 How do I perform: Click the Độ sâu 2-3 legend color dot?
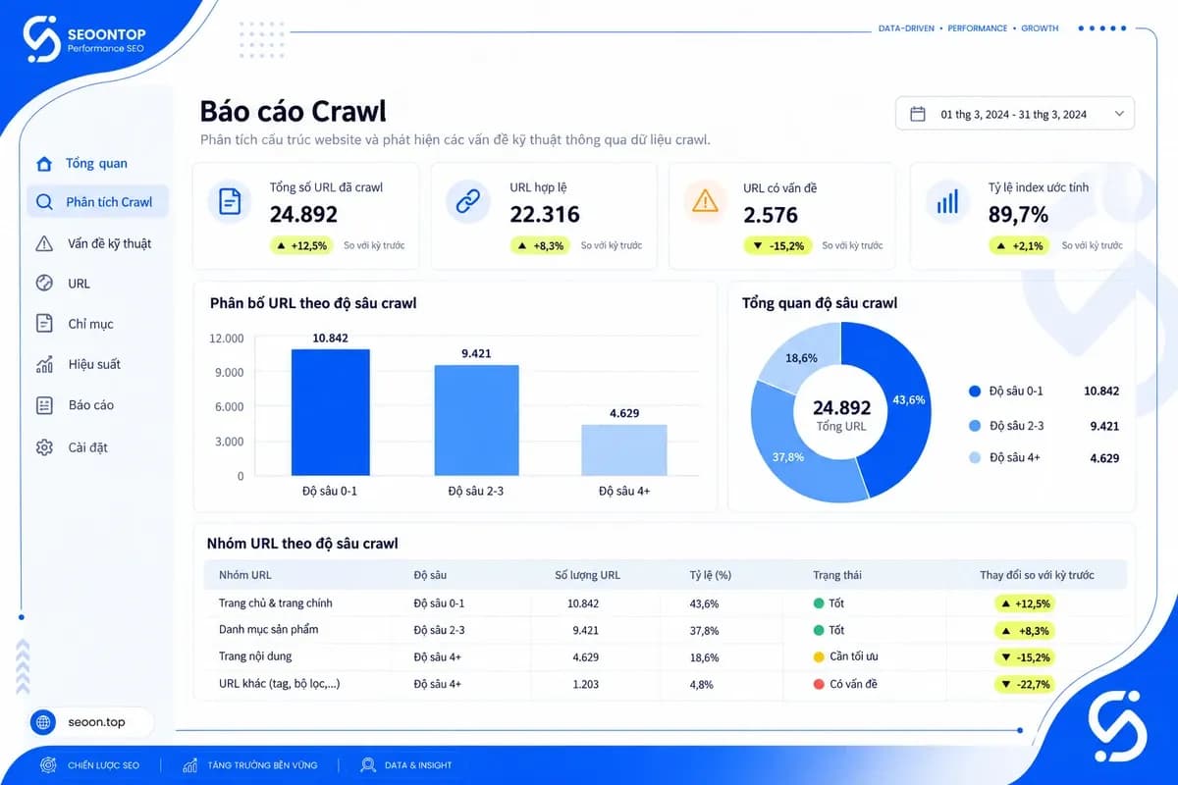(975, 426)
